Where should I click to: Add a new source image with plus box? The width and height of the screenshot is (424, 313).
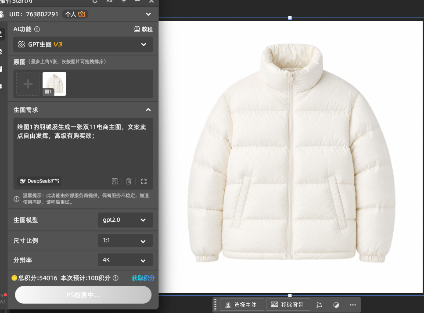28,84
